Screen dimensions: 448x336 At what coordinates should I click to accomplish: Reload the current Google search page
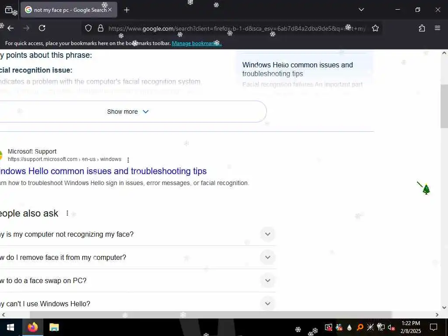(42, 28)
